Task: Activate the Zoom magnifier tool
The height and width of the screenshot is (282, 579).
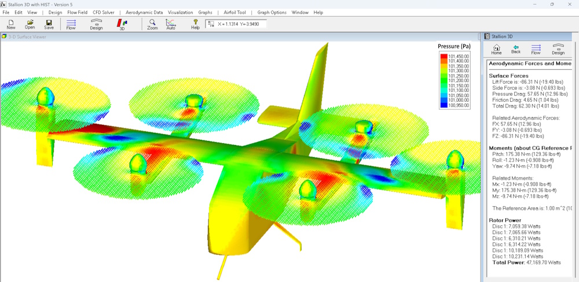Action: 152,24
